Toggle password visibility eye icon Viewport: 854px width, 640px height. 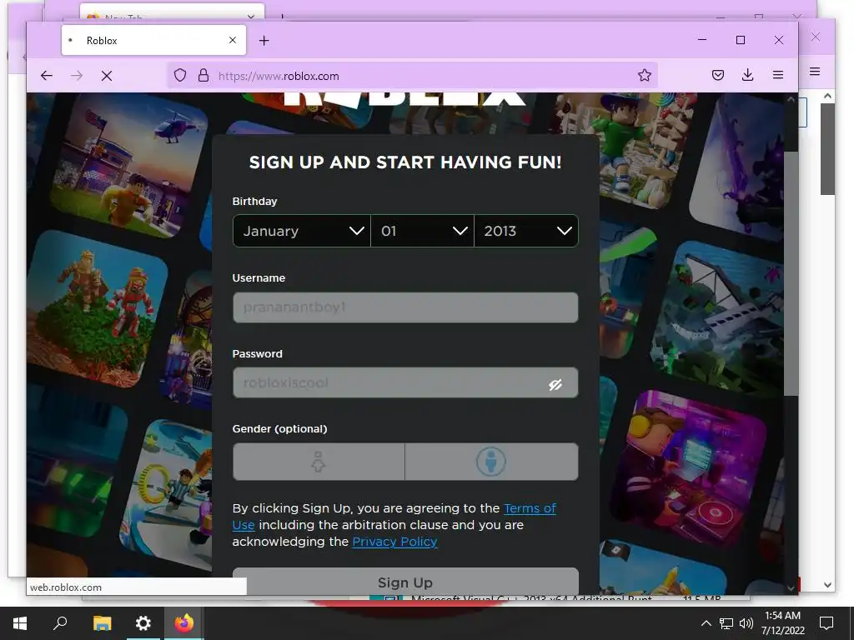click(x=555, y=385)
